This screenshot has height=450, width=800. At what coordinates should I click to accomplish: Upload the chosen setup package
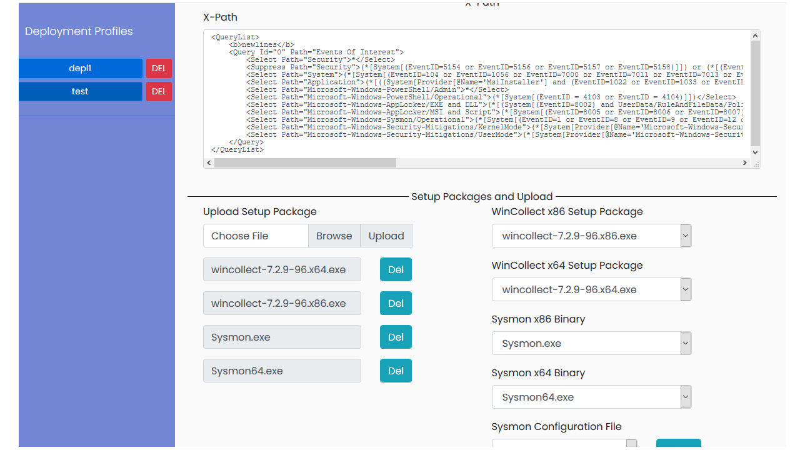coord(386,236)
